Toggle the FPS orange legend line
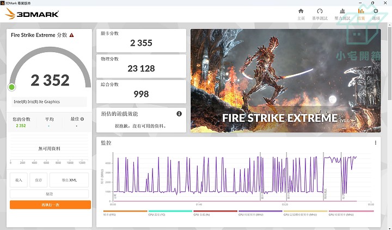Image resolution: width=392 pixels, height=230 pixels. point(125,213)
